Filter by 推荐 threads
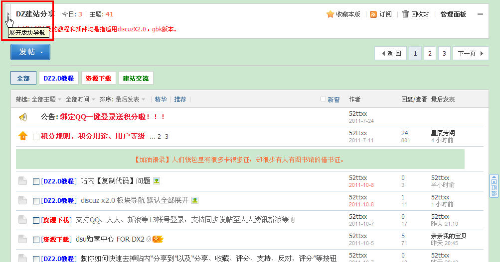This screenshot has width=500, height=262. pyautogui.click(x=180, y=99)
